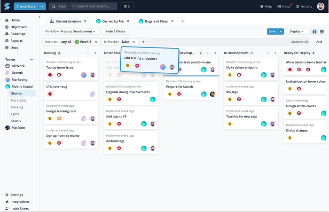Screen dimensions: 329x212
Task: Add a story to In Development column
Action: [x=275, y=53]
